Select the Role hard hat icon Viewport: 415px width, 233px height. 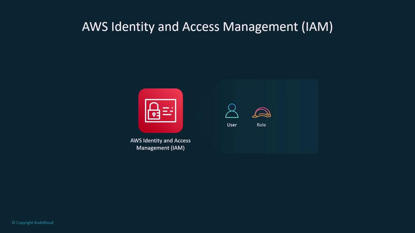(x=261, y=113)
